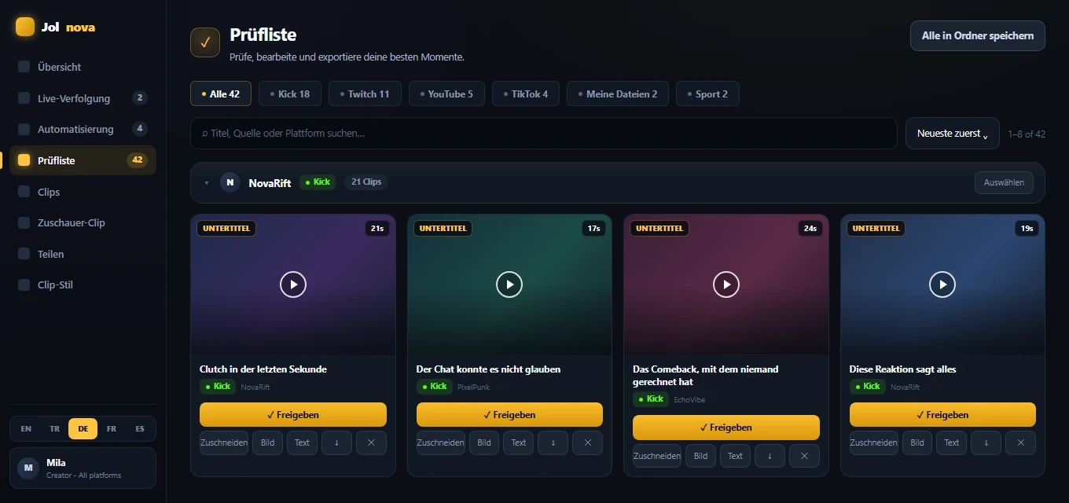Play the Clutch in der letzten Sekunde clip

[293, 284]
